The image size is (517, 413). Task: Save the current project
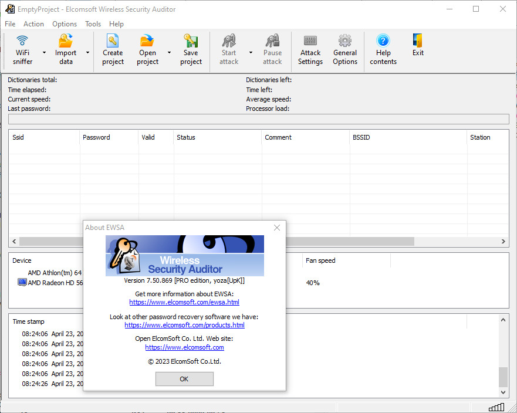click(x=191, y=50)
